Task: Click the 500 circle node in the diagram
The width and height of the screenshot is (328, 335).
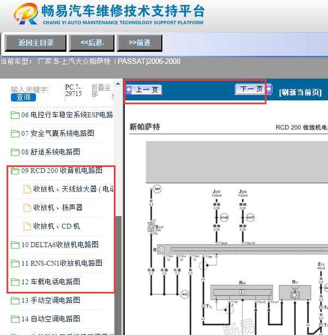Action: (157, 189)
